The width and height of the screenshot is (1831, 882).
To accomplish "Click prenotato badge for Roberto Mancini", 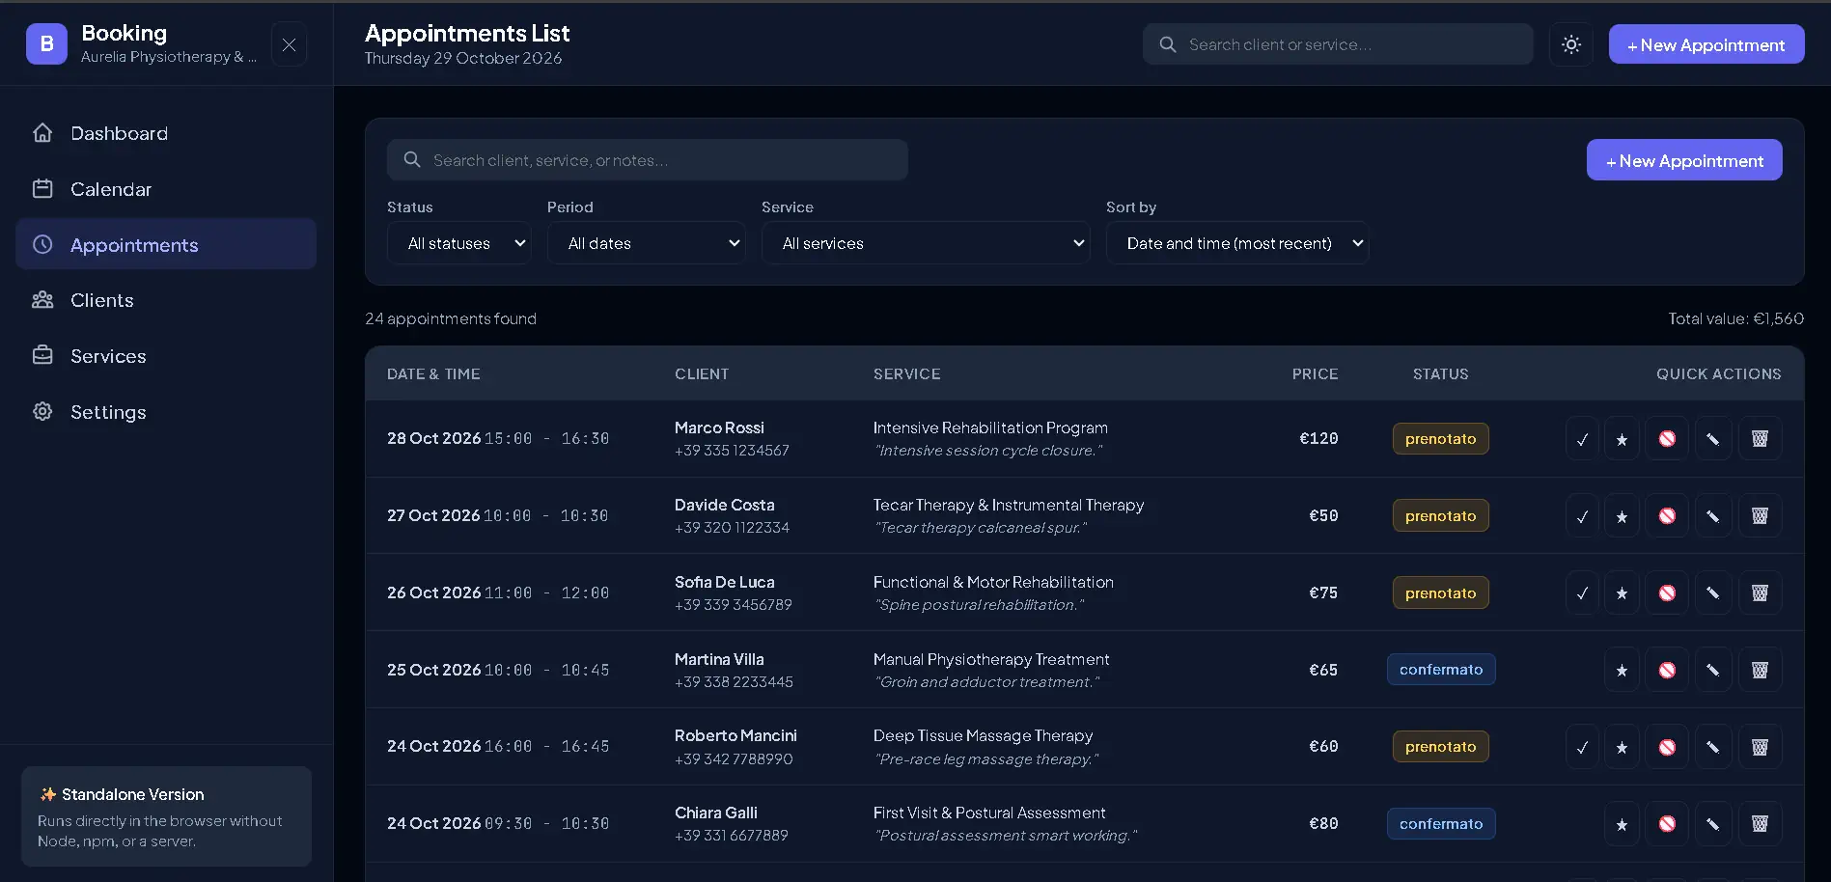I will [1440, 747].
